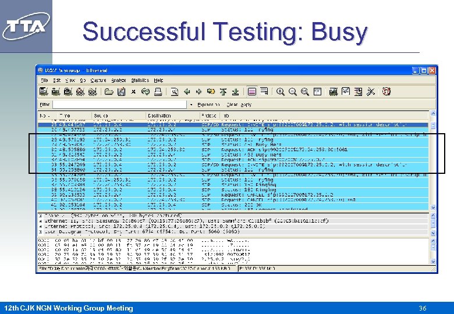Click the Print packets icon
Image resolution: width=454 pixels, height=314 pixels.
pyautogui.click(x=158, y=92)
